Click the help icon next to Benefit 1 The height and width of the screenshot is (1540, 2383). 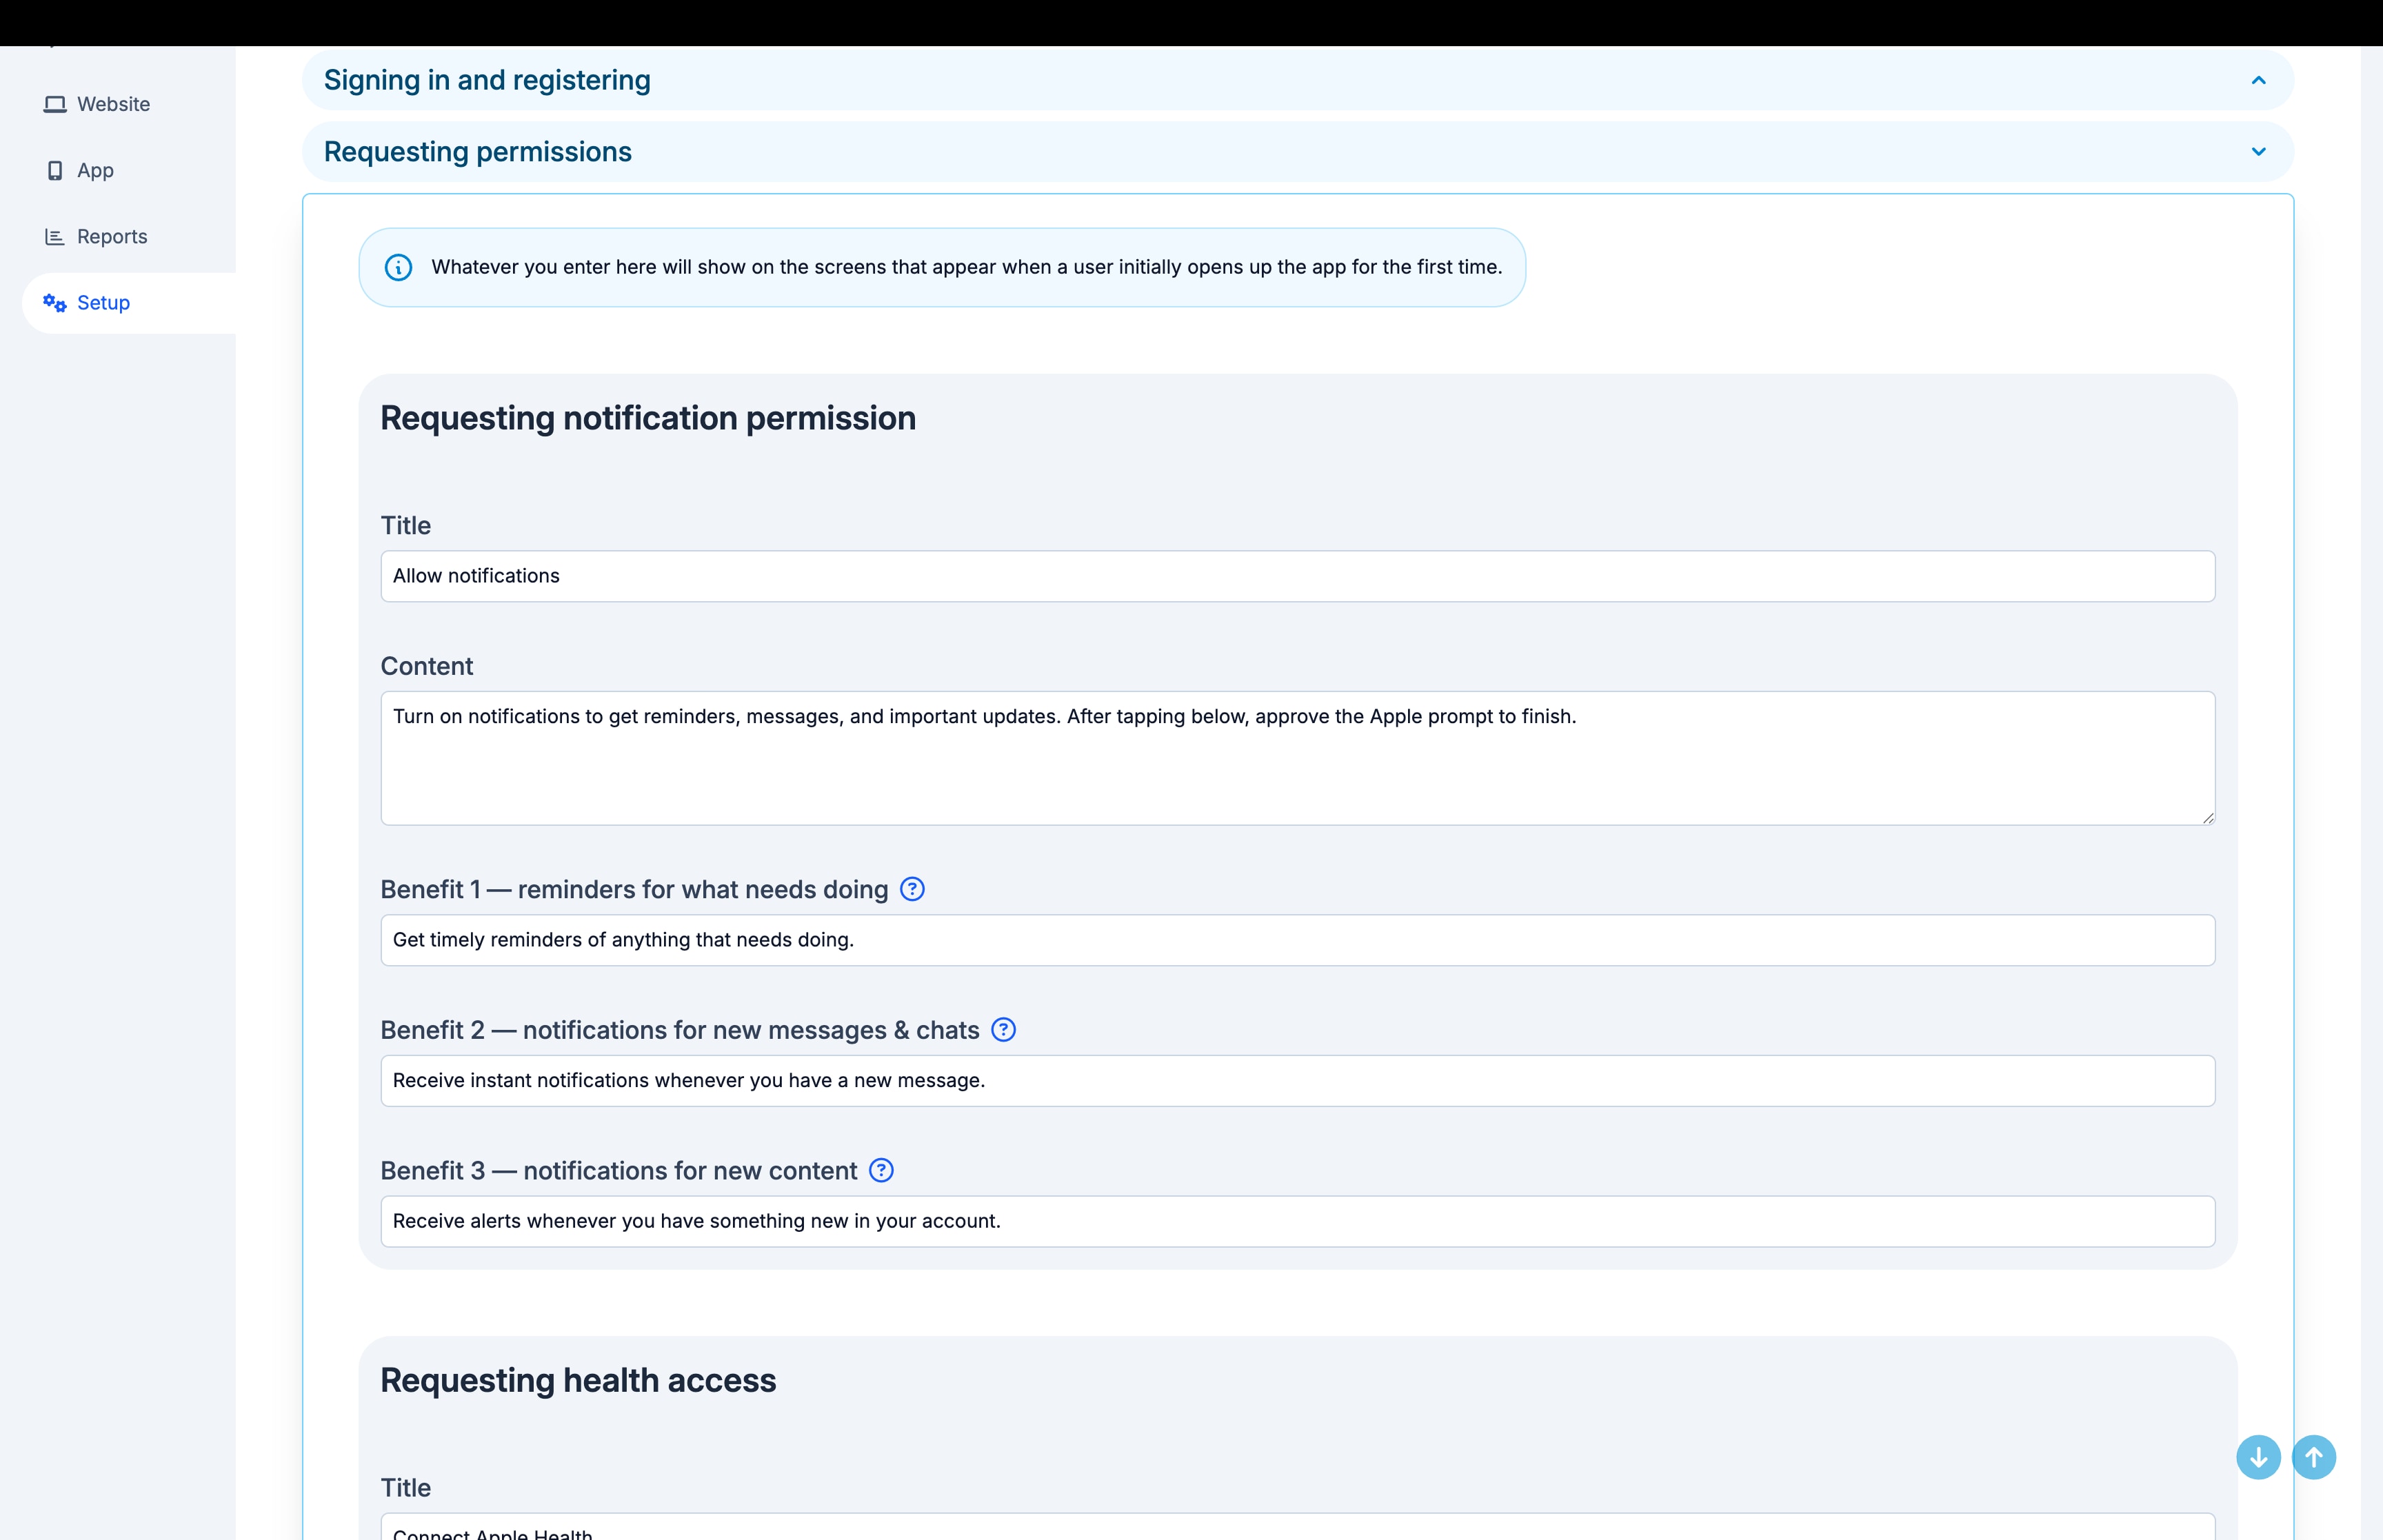click(912, 888)
